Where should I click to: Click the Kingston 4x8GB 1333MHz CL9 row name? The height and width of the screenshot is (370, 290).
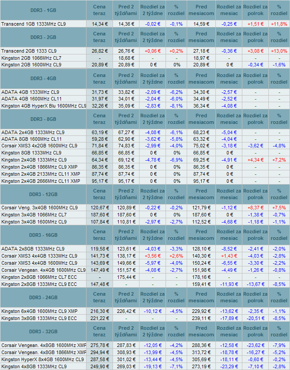(34, 366)
